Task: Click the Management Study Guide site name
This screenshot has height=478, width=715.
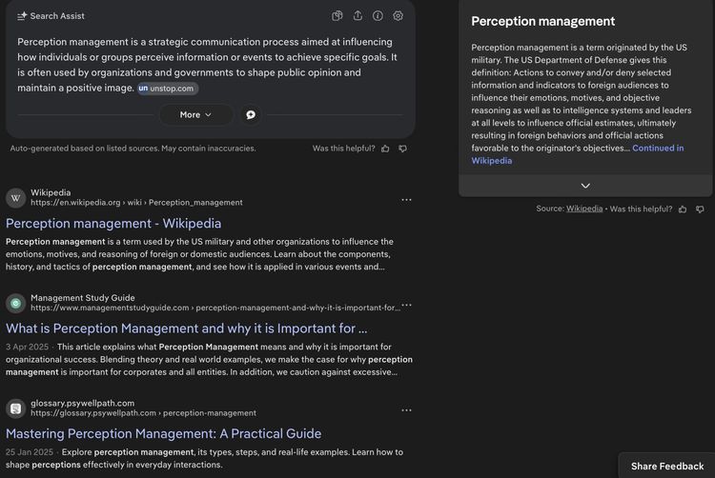Action: tap(83, 298)
